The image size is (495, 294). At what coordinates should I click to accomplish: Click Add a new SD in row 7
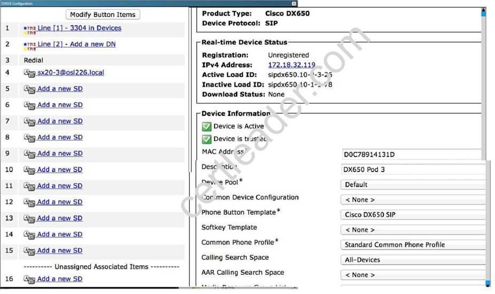[60, 121]
